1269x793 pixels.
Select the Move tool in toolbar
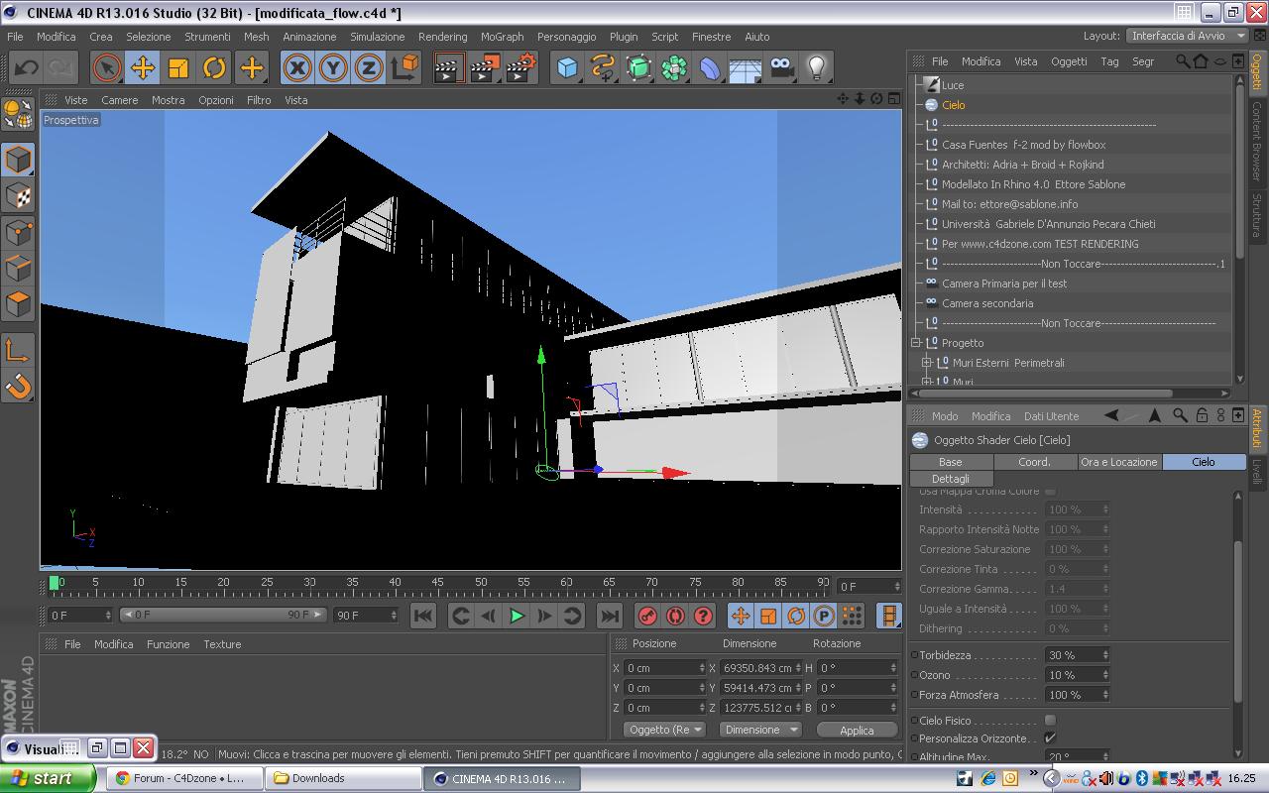[x=143, y=67]
